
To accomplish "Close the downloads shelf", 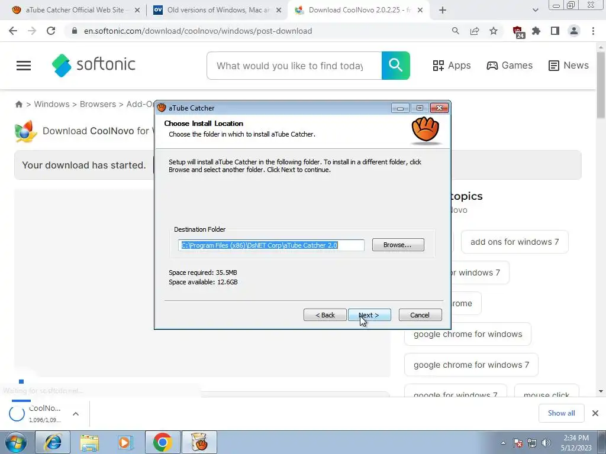I will point(595,413).
